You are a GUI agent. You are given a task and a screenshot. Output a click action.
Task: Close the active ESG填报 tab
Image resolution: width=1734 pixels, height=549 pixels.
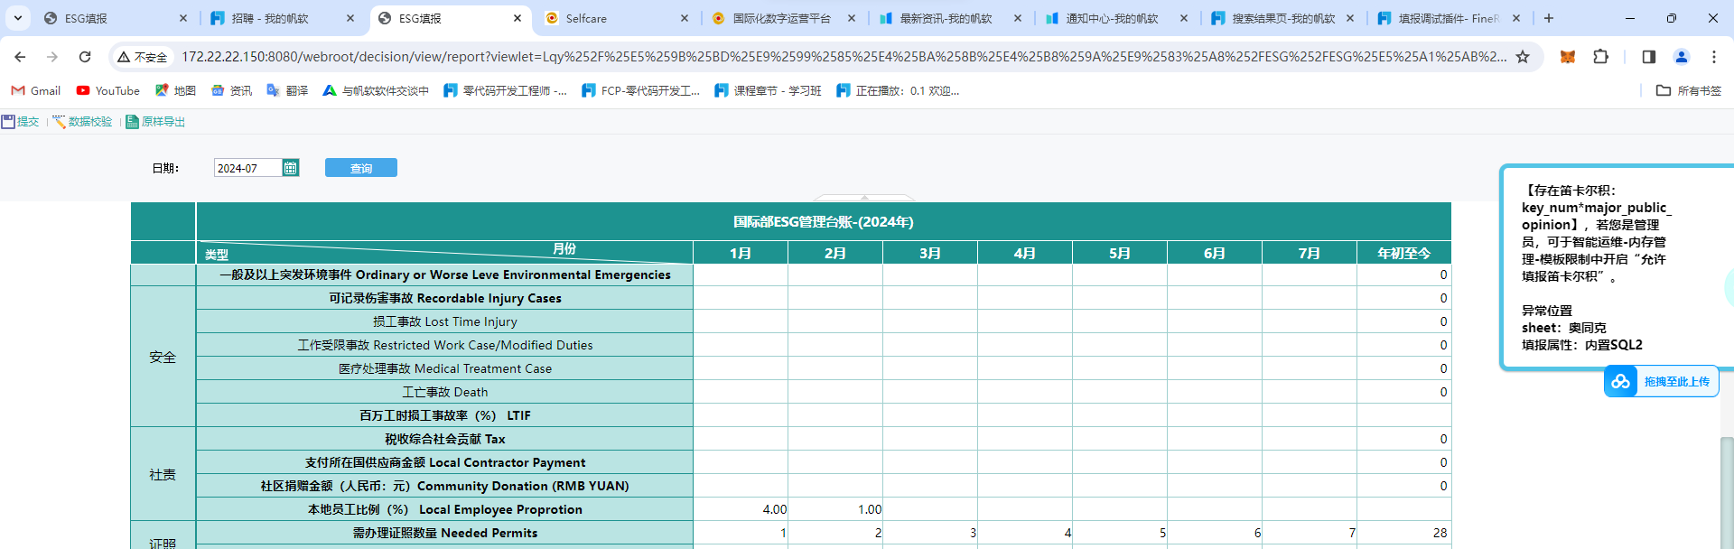click(x=517, y=18)
